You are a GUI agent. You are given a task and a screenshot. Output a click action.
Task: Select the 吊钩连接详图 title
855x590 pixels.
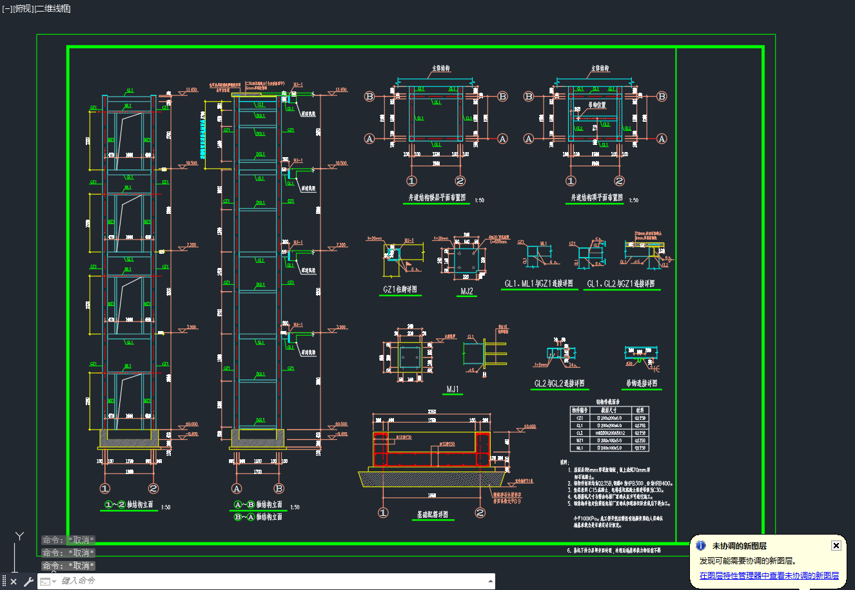(642, 383)
